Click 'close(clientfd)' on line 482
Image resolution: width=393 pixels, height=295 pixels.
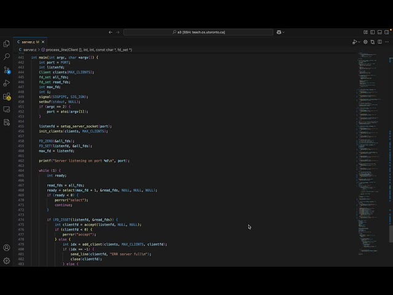pyautogui.click(x=86, y=259)
